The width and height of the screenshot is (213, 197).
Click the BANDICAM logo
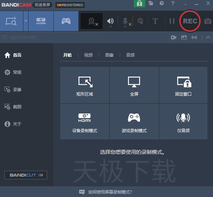(16, 5)
